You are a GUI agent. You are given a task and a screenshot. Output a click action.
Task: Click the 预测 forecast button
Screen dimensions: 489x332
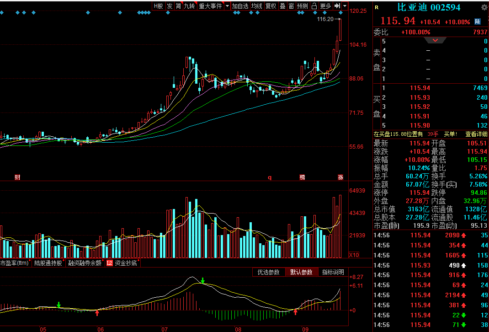(303, 6)
